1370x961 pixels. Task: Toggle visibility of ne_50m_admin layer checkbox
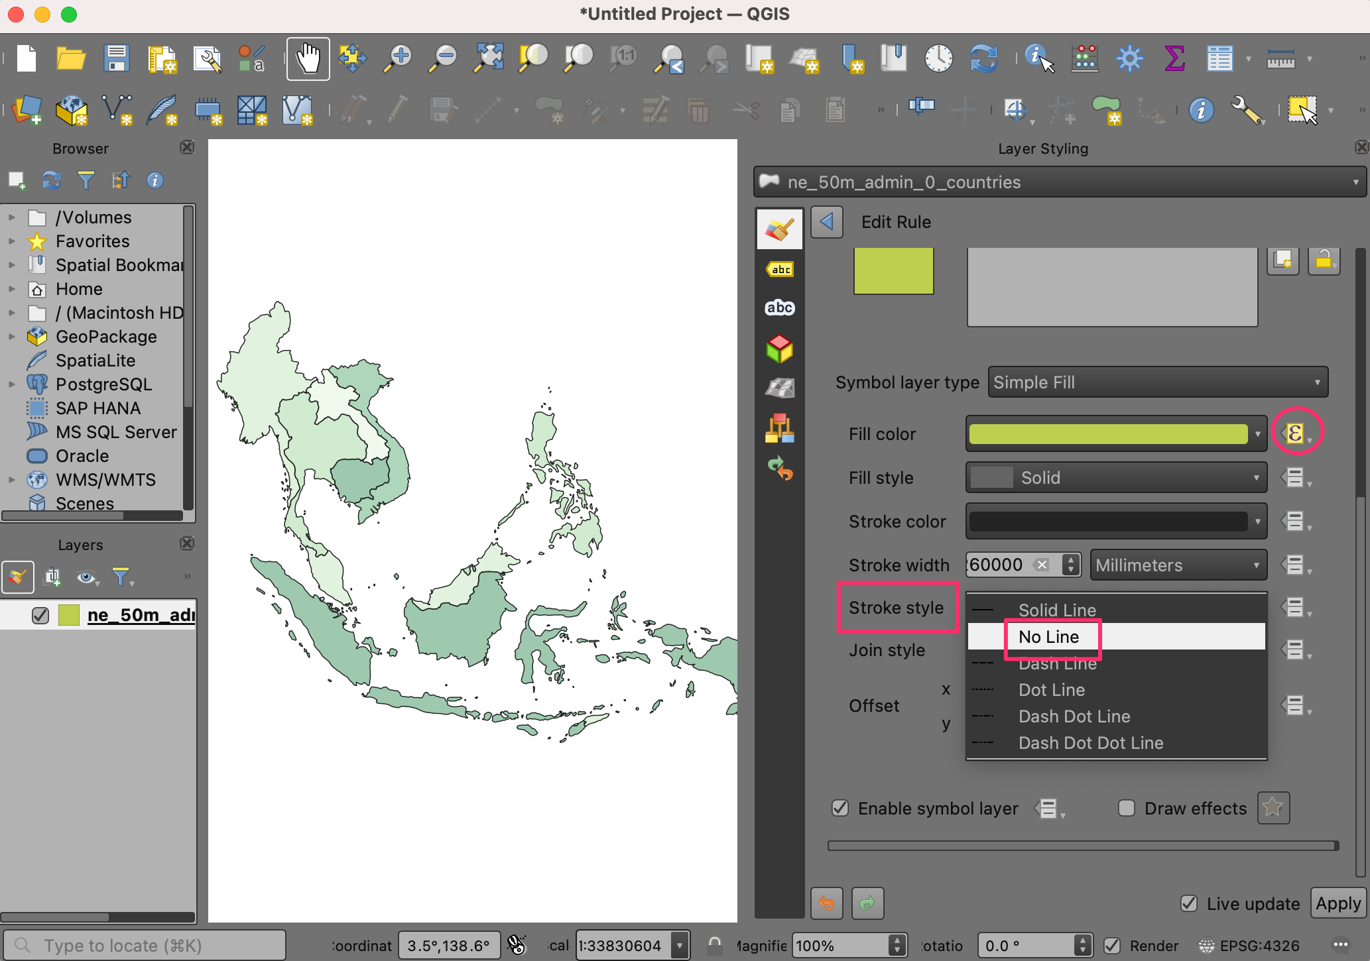point(40,615)
